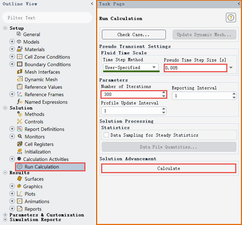242x225 pixels.
Task: Click the Surfaces icon under Results
Action: coord(19,179)
